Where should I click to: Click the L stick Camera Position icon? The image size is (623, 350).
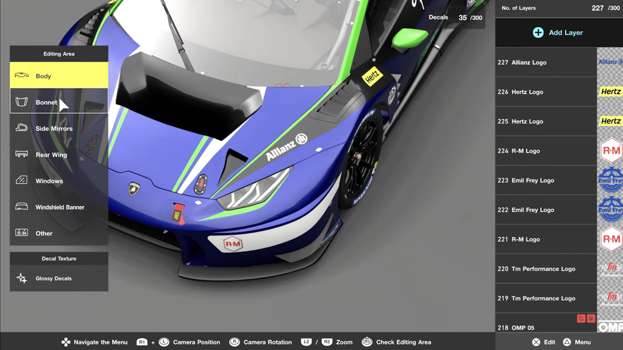(x=164, y=342)
